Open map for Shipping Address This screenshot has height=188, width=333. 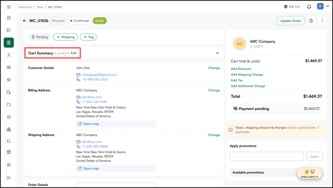116,169
